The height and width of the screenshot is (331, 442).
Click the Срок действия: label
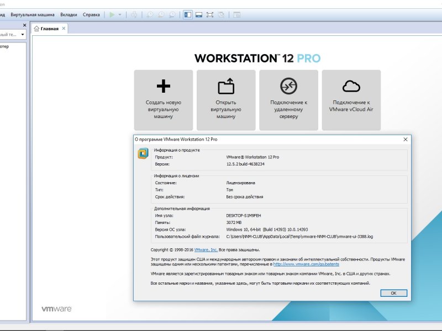click(x=170, y=197)
